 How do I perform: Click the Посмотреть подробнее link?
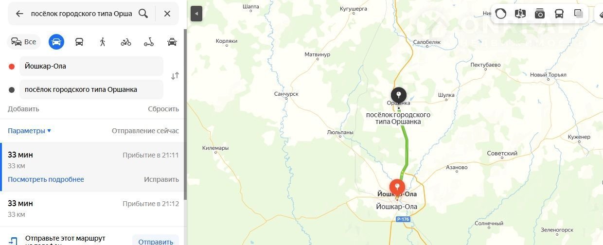coord(46,179)
